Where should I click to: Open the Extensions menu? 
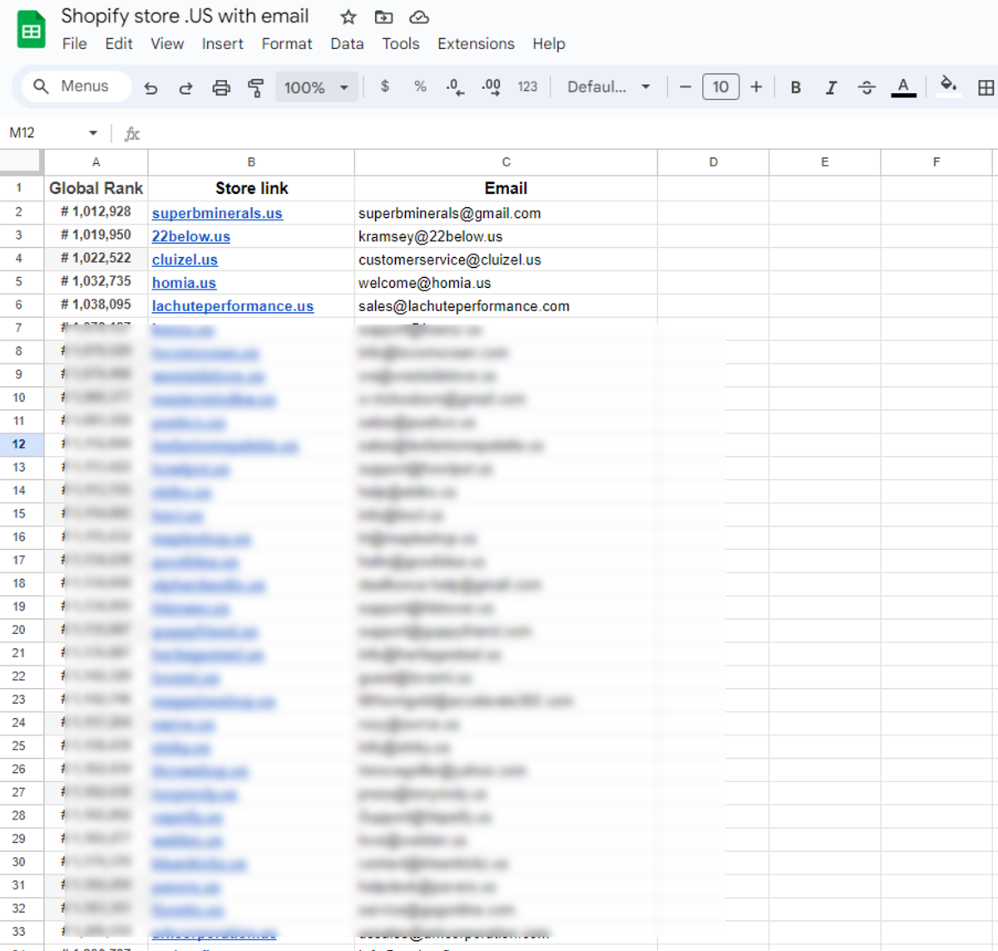click(x=476, y=44)
